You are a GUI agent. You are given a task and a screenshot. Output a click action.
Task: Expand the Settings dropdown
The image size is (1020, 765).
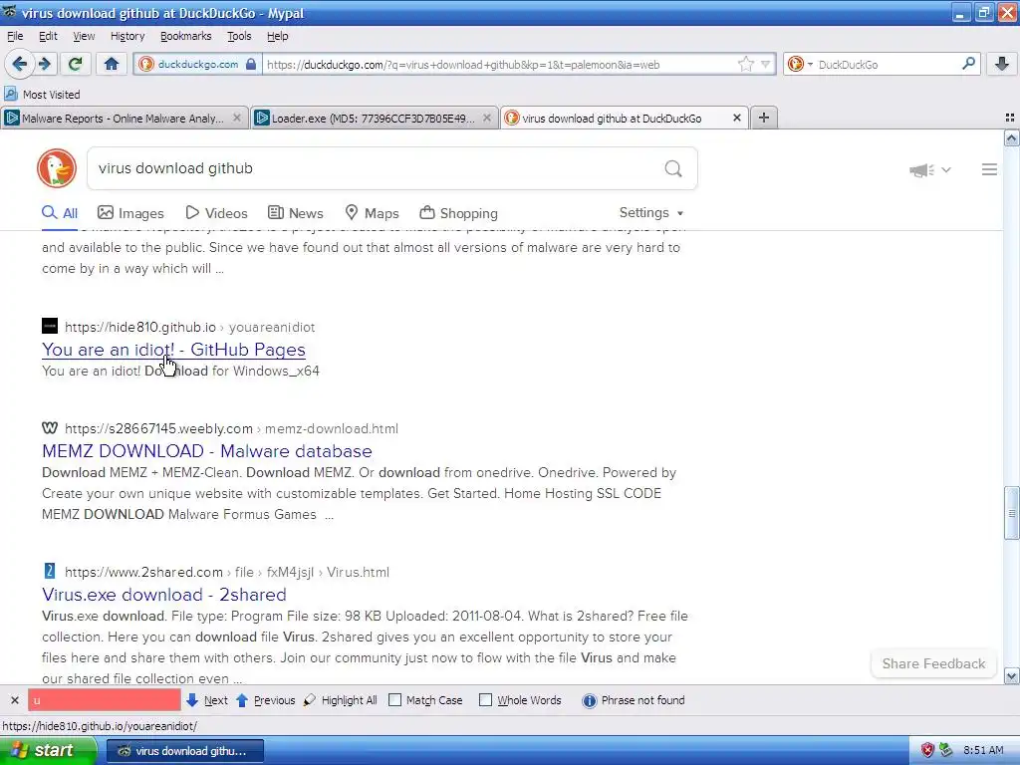pos(651,213)
